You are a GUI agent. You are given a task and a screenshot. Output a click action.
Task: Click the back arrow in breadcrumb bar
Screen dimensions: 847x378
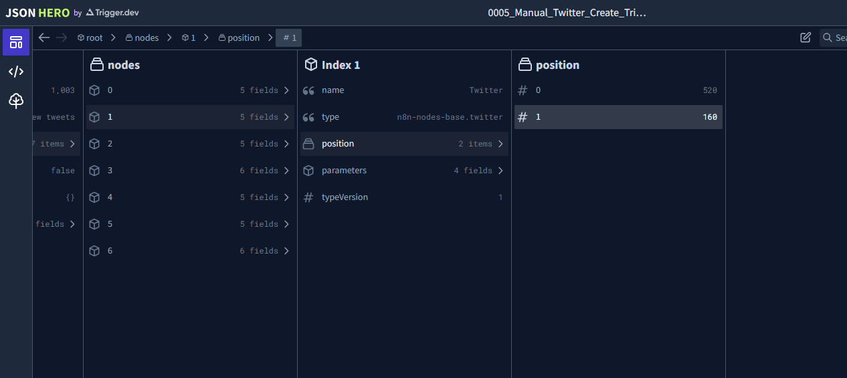(x=44, y=37)
